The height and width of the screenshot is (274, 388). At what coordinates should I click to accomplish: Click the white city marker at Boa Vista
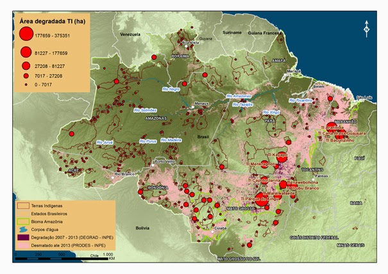(x=186, y=46)
